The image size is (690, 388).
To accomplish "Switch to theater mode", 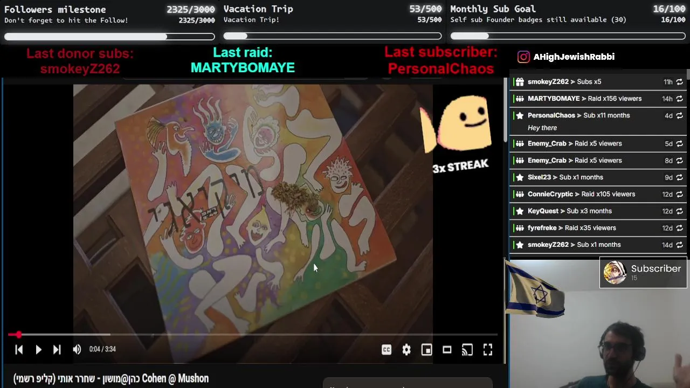I will click(x=447, y=350).
